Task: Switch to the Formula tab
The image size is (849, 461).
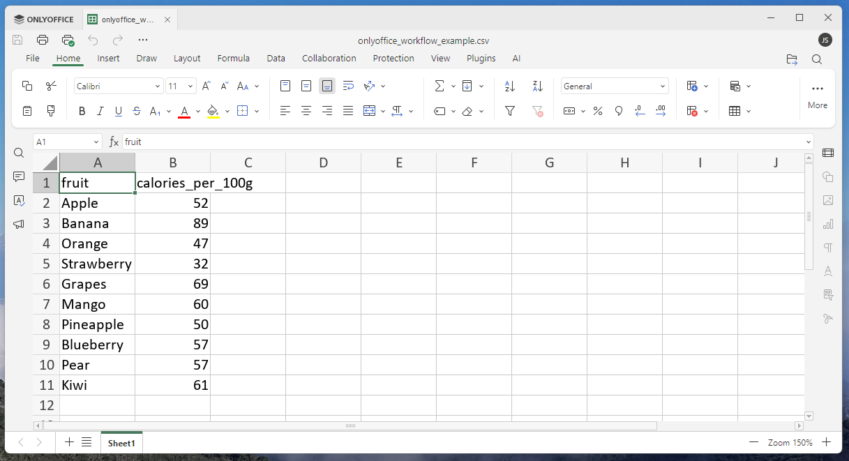Action: coord(233,59)
